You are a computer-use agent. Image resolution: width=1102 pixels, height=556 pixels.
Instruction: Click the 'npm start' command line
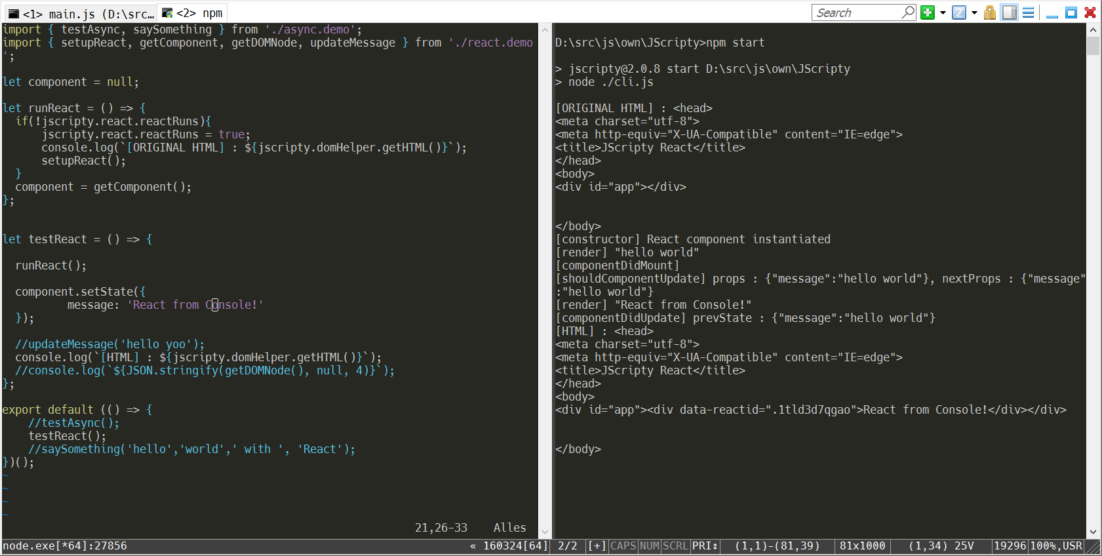[660, 43]
